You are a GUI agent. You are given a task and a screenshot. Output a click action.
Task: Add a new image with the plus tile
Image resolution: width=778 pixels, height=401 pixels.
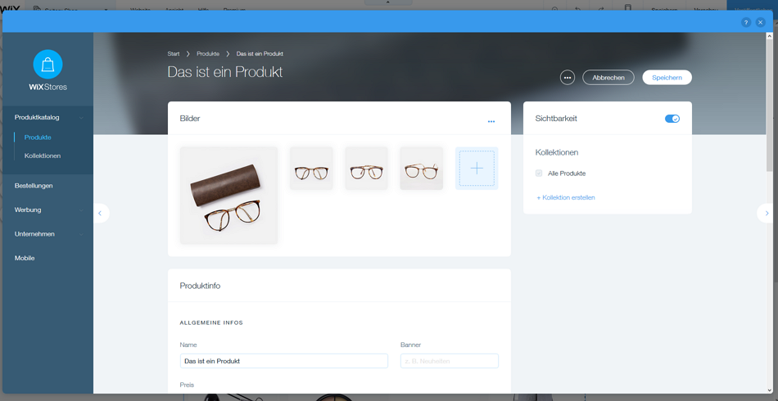tap(477, 169)
